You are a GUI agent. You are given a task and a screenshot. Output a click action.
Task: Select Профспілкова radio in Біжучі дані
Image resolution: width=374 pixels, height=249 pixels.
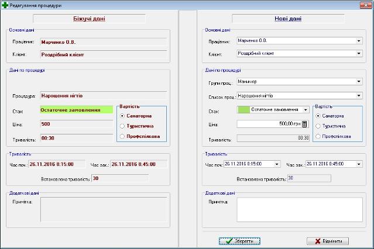[122, 136]
